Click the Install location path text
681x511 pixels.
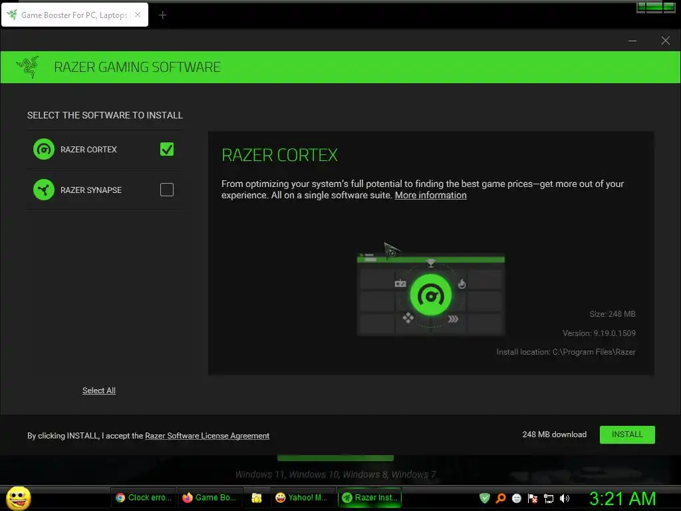566,352
